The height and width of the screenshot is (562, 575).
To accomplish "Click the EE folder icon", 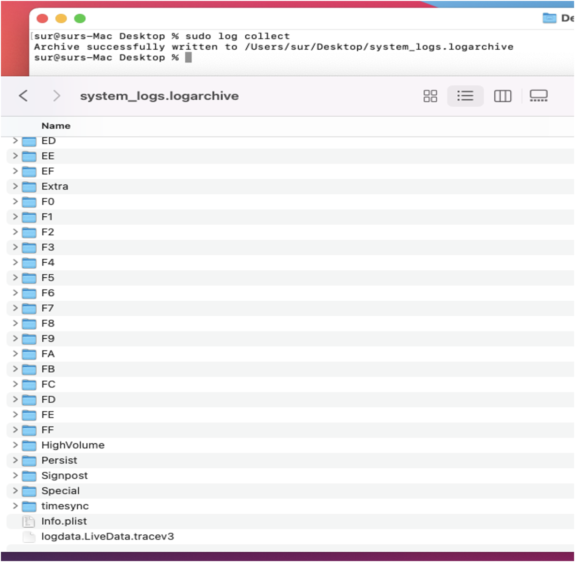I will pyautogui.click(x=29, y=156).
